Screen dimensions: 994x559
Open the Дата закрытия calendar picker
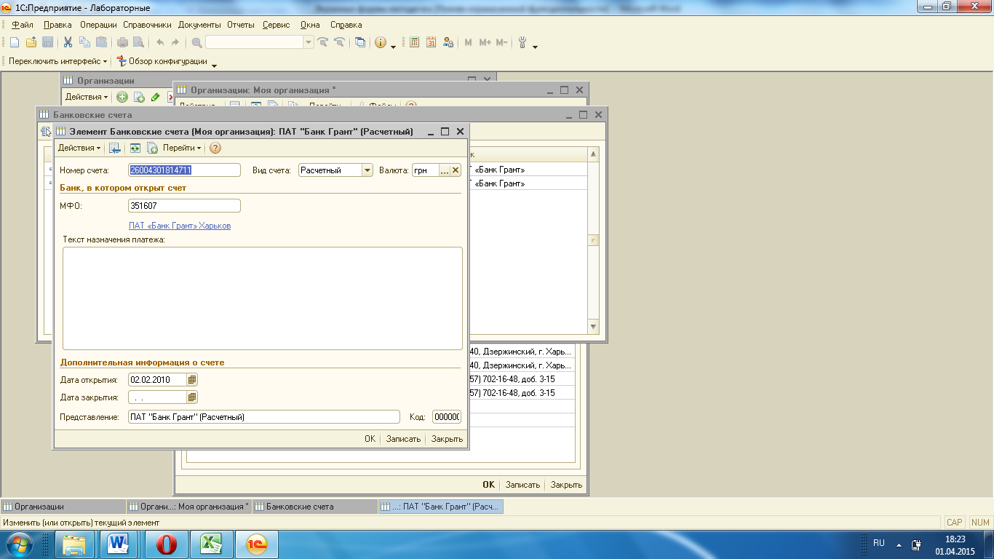pyautogui.click(x=192, y=397)
